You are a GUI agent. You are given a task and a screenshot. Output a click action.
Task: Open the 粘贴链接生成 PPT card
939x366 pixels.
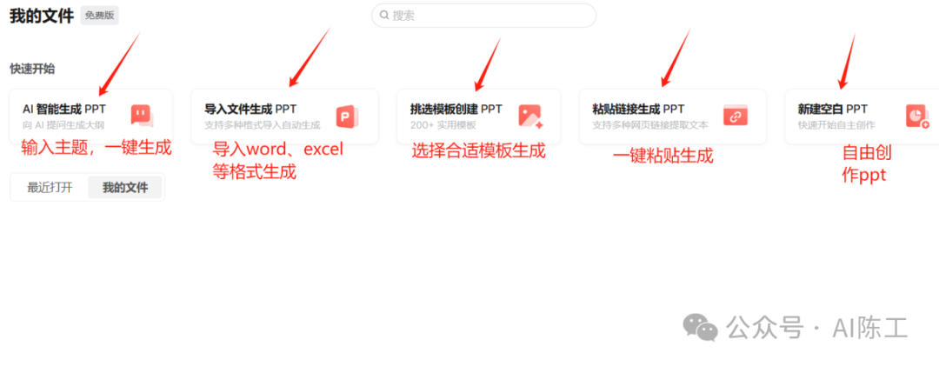pyautogui.click(x=672, y=116)
